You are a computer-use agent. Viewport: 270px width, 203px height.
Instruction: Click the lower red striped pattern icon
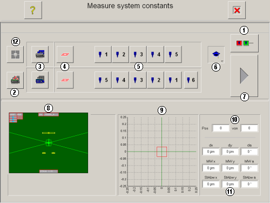[65, 80]
